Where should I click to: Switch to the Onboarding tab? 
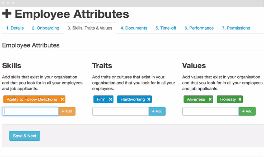pyautogui.click(x=45, y=28)
